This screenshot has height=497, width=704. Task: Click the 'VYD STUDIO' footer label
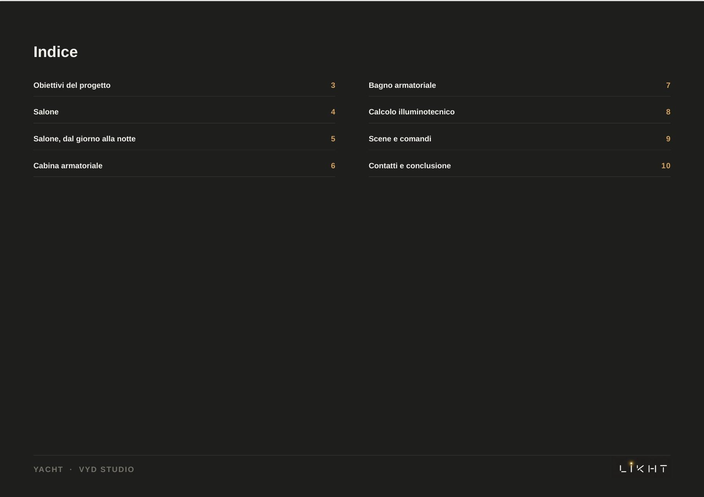click(x=106, y=469)
